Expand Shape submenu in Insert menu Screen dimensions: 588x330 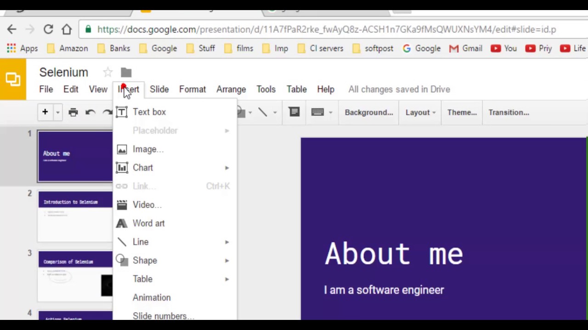(x=175, y=260)
